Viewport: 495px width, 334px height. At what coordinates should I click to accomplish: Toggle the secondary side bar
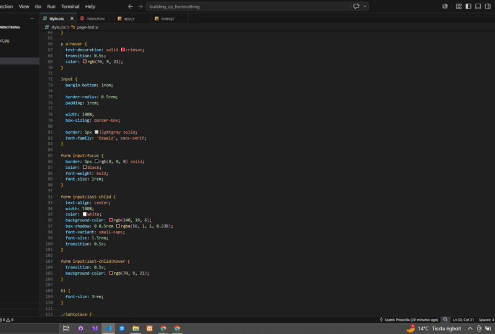pyautogui.click(x=488, y=6)
